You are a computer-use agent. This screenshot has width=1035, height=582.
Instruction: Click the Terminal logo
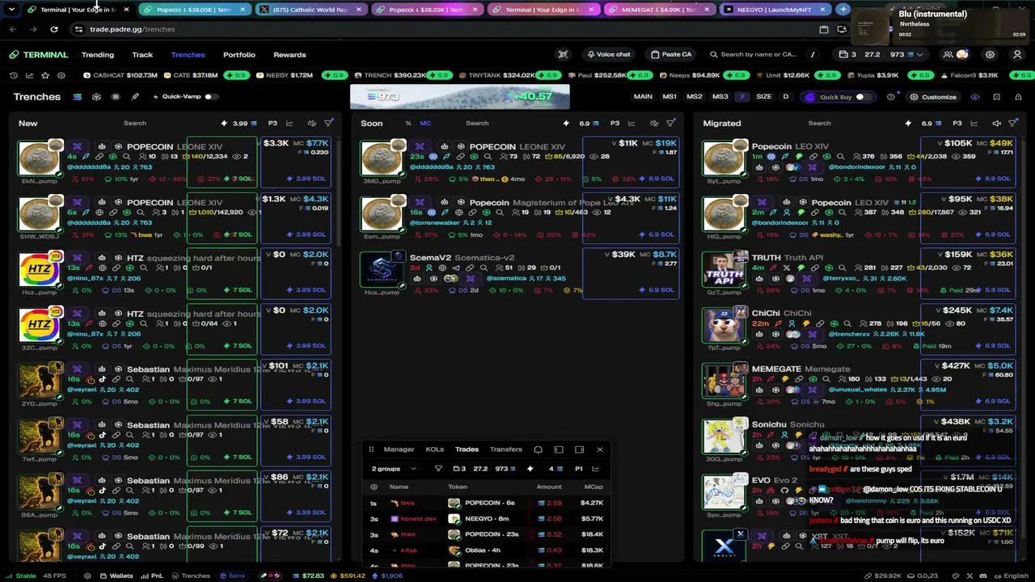click(39, 55)
